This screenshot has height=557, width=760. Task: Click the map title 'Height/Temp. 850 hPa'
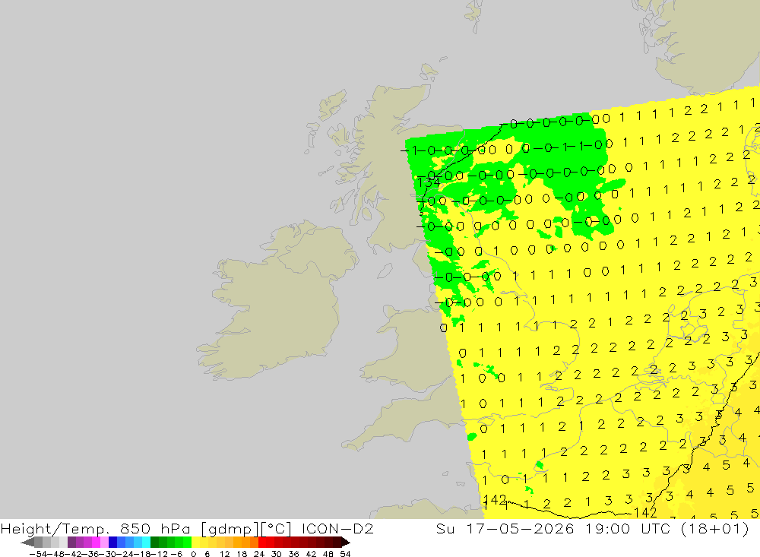click(x=96, y=528)
